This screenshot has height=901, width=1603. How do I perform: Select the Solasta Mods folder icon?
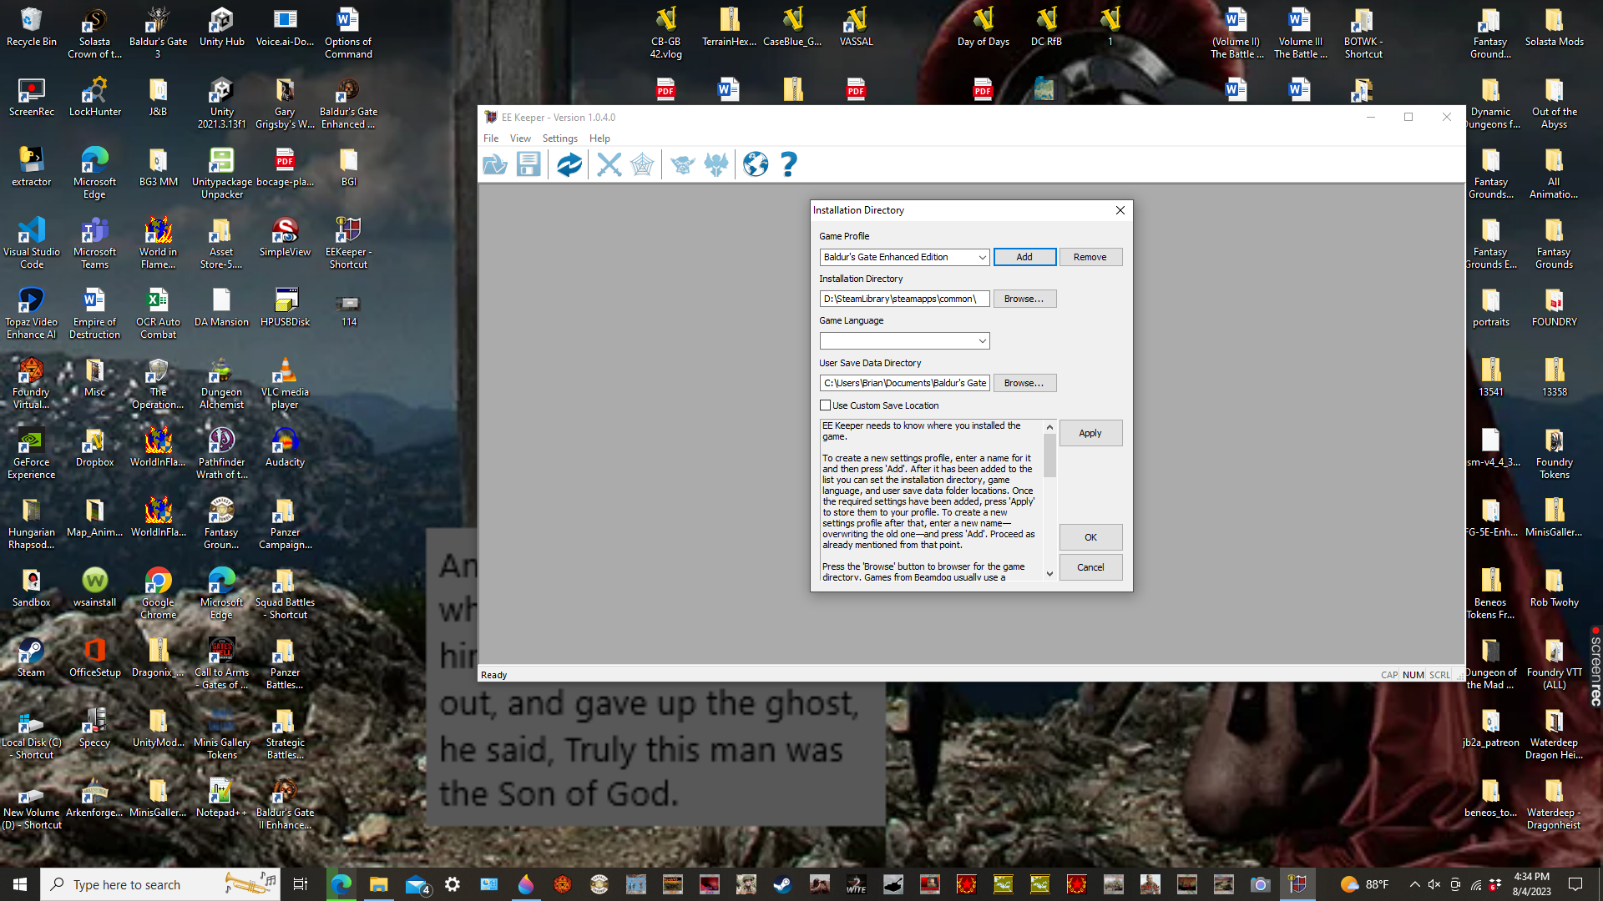(1554, 28)
